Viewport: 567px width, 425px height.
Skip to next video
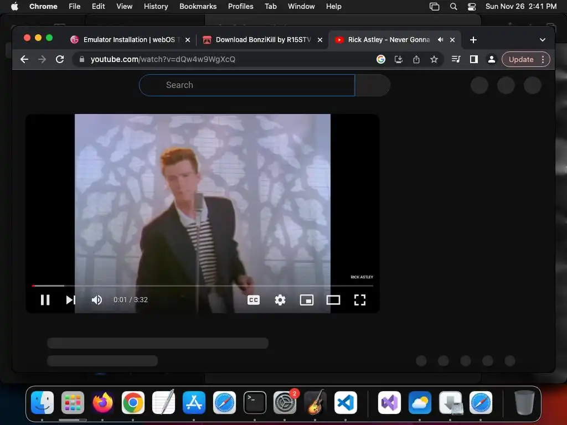[71, 299]
